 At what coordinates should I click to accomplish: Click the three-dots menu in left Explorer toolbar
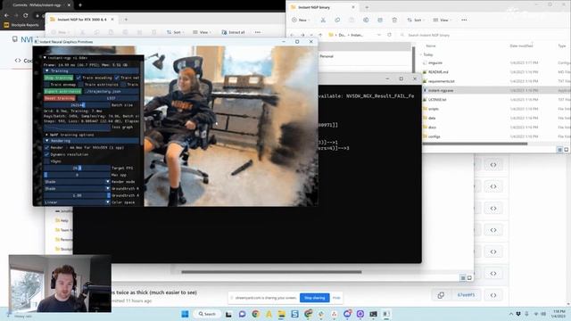tap(258, 32)
